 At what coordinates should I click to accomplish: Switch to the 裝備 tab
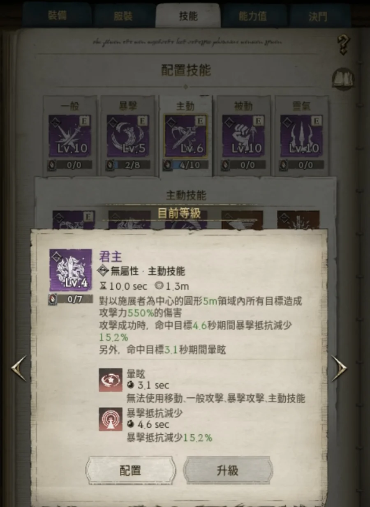coord(57,16)
